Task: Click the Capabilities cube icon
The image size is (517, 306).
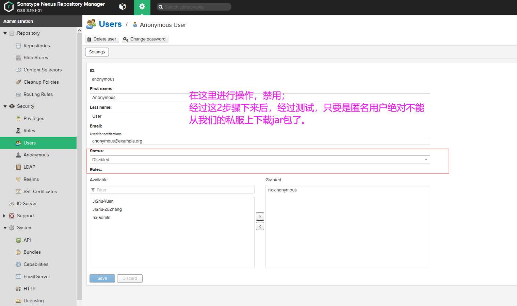Action: click(18, 264)
